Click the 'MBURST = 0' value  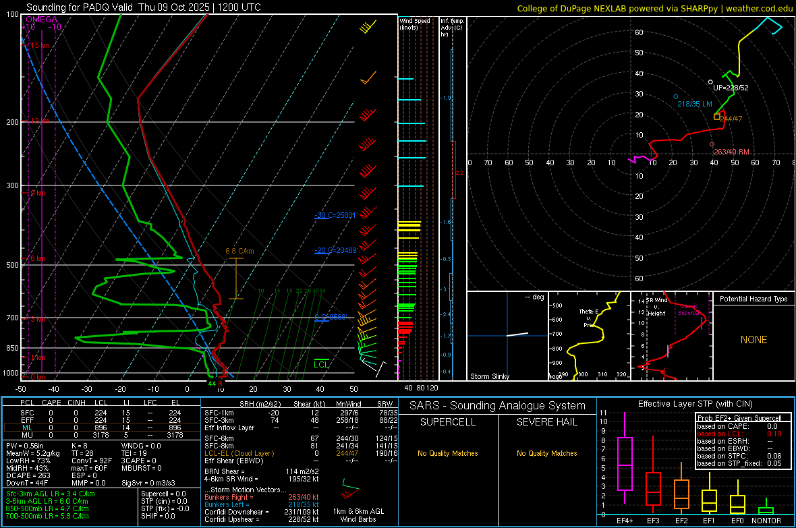coord(142,468)
